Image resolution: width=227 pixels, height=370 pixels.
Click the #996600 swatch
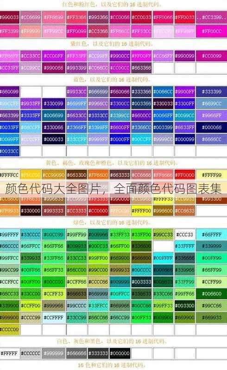click(163, 211)
